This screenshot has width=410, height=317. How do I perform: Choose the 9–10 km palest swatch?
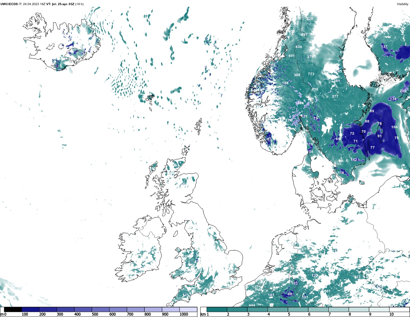[x=379, y=310]
